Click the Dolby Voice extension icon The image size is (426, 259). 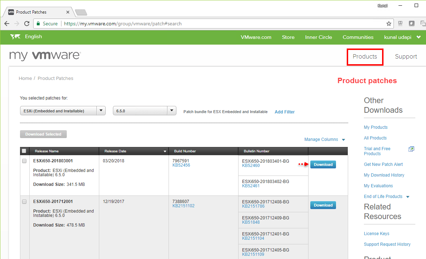tap(400, 23)
